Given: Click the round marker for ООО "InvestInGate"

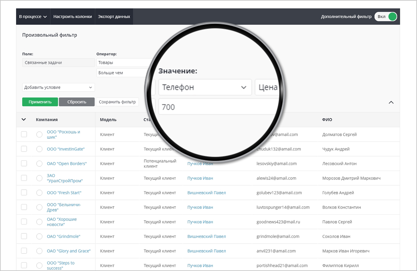Looking at the screenshot, I should click(40, 149).
